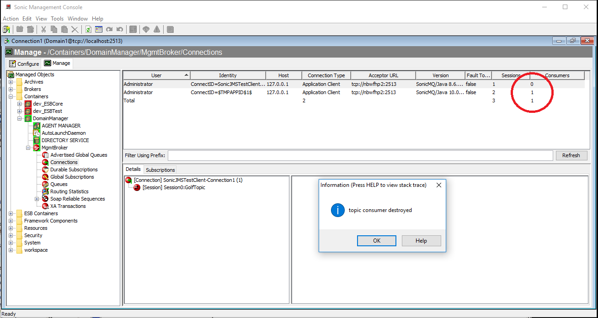Screen dimensions: 598x318
Task: Click the Refresh button
Action: [571, 155]
